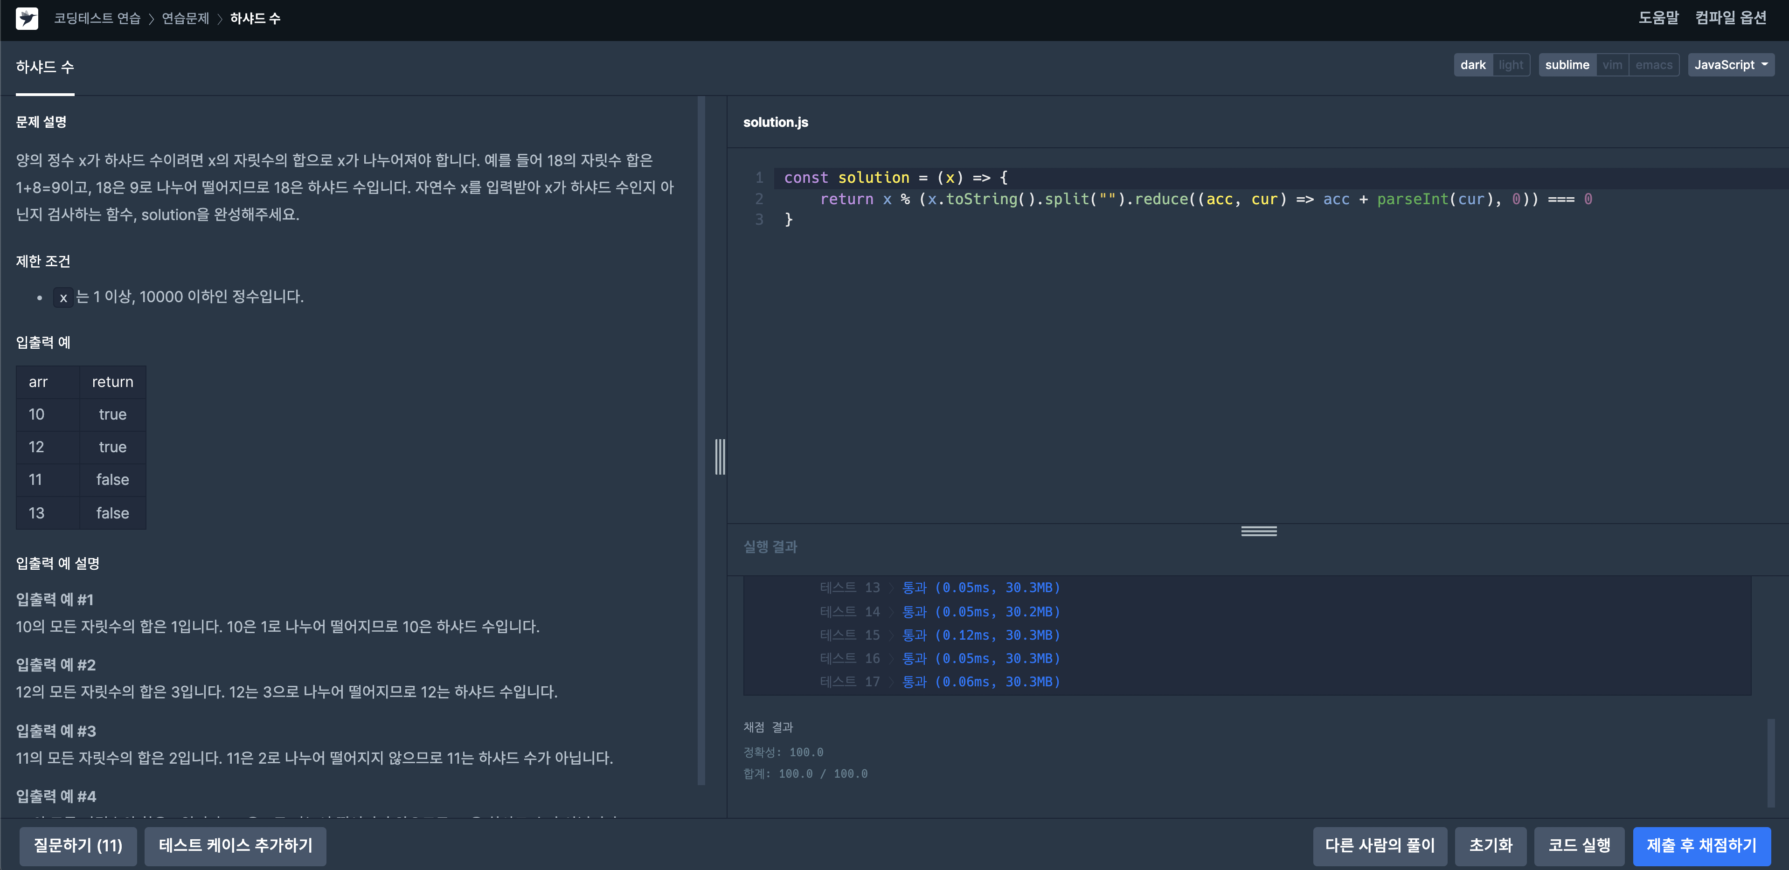The height and width of the screenshot is (870, 1789).
Task: Click the vertical panel resize handle
Action: 720,456
